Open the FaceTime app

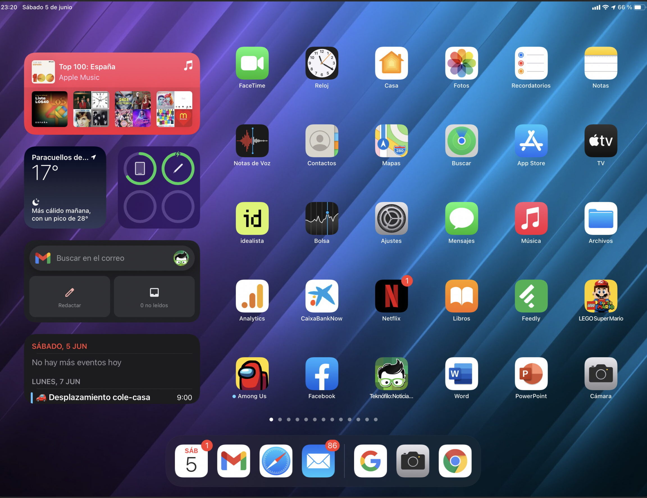(x=252, y=63)
